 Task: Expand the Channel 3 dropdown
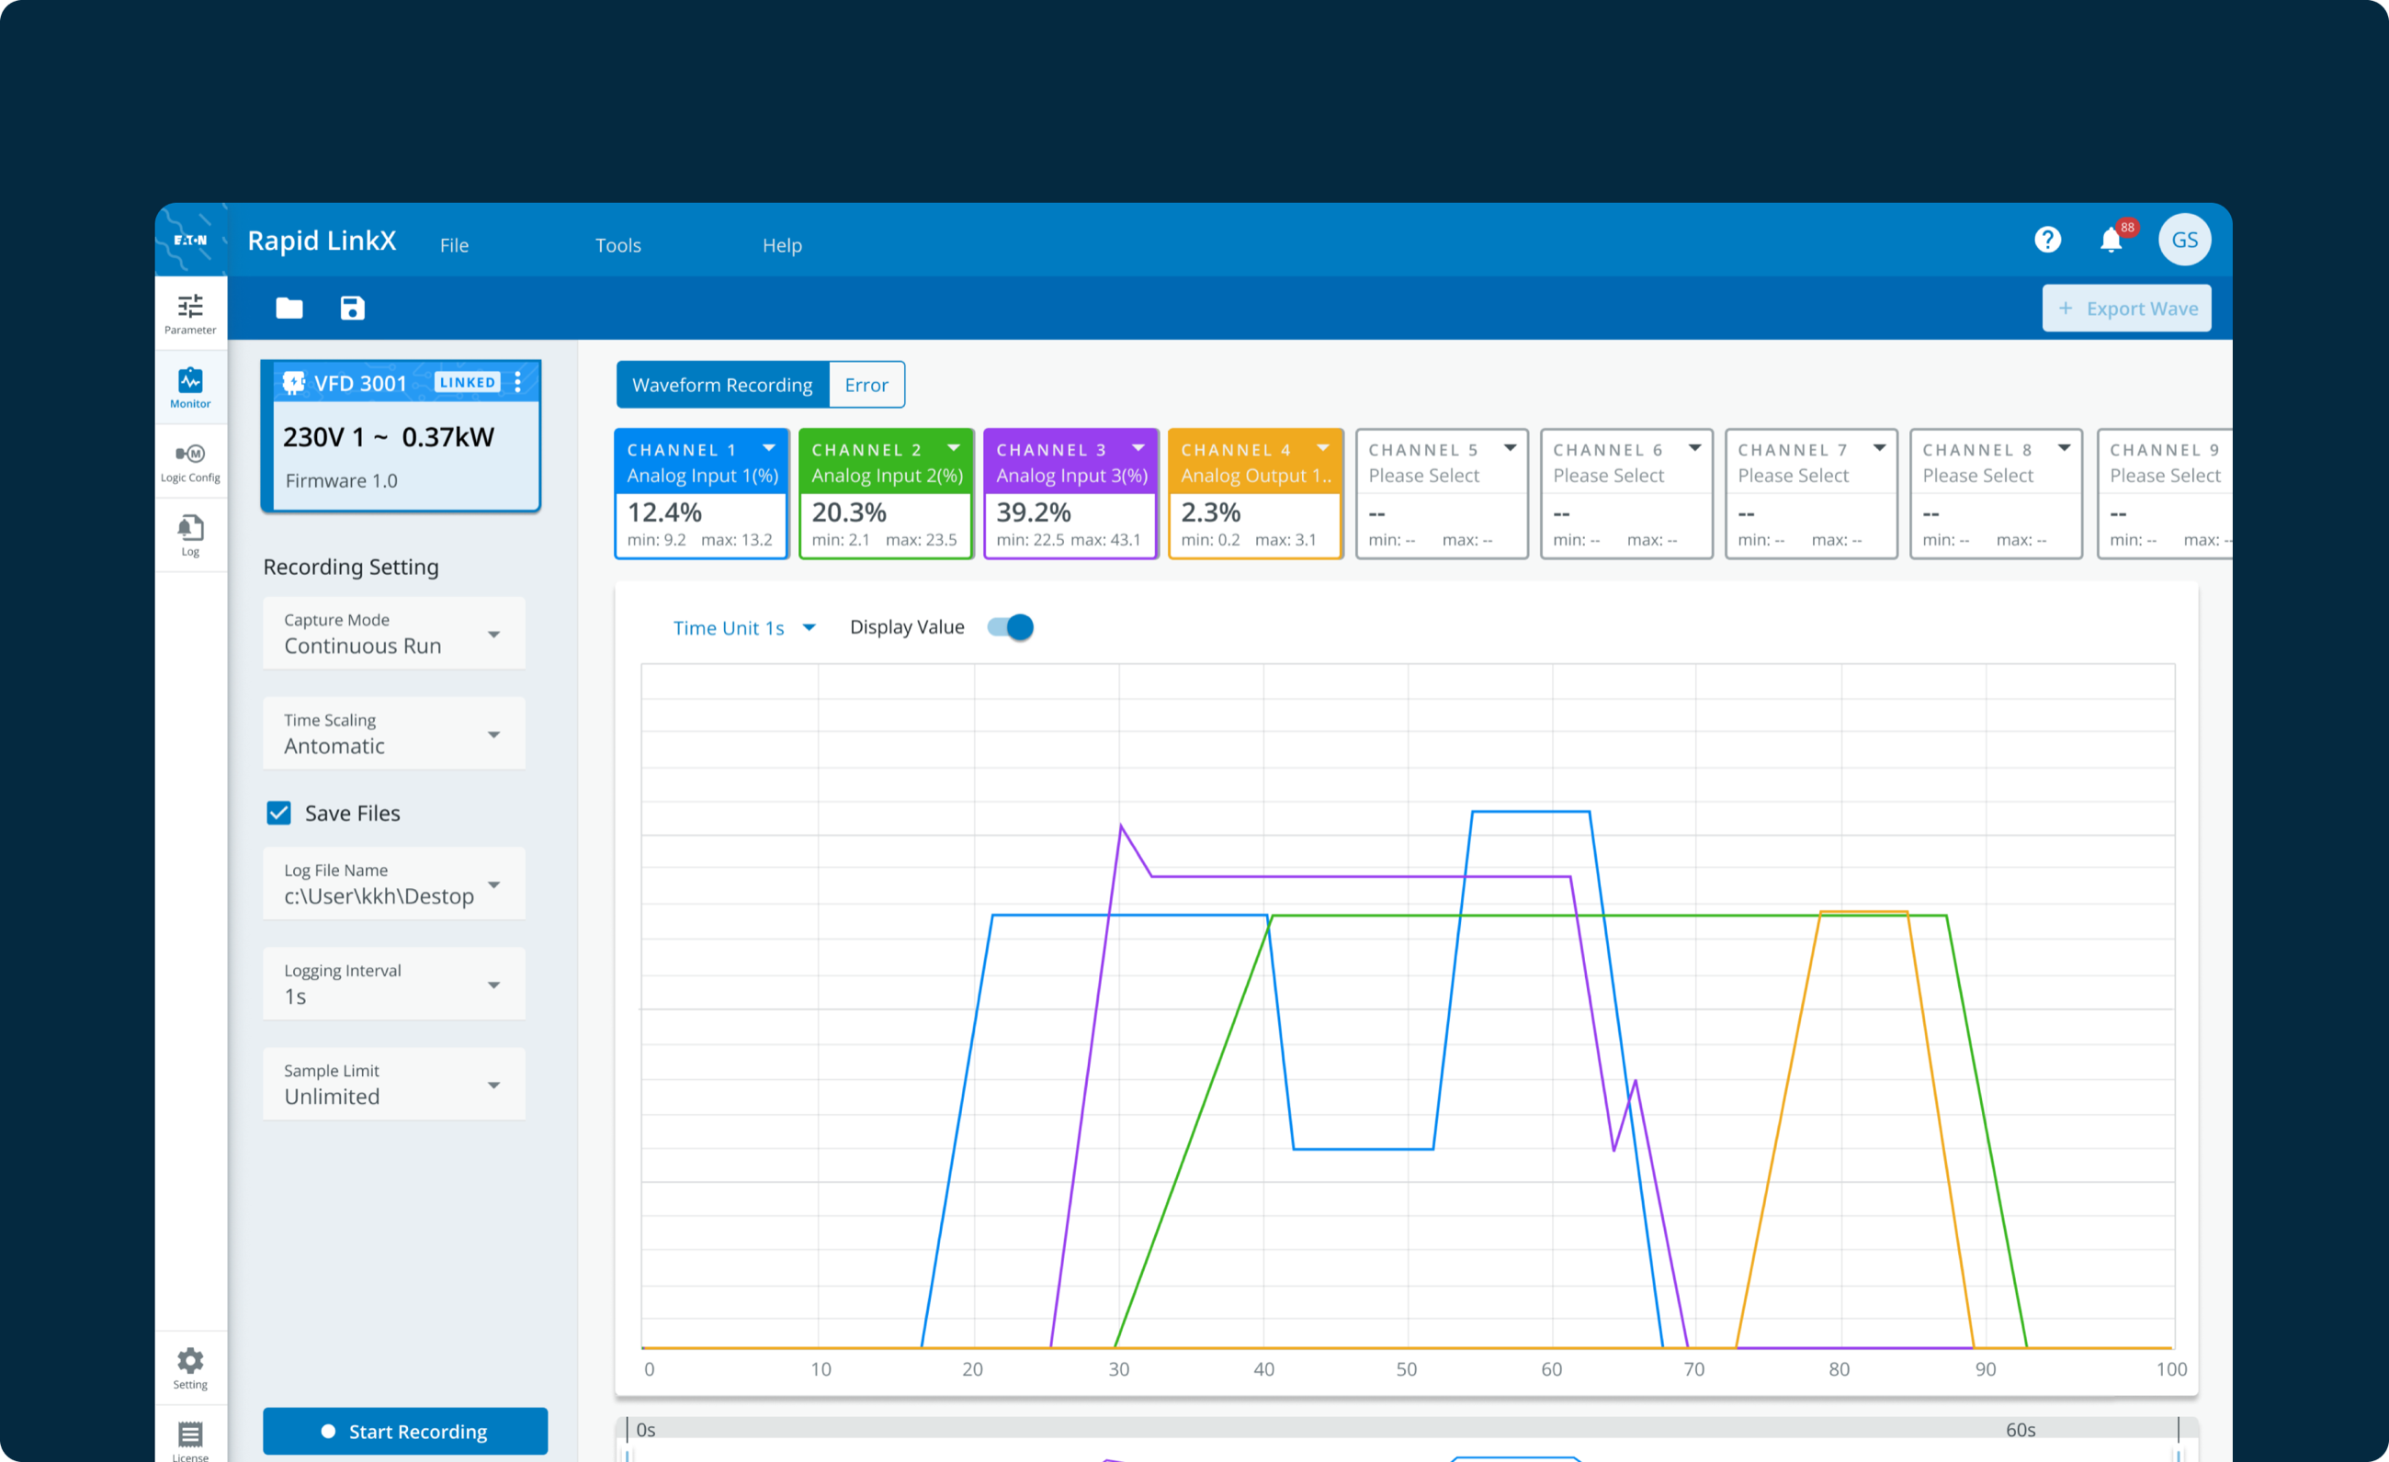pos(1138,447)
